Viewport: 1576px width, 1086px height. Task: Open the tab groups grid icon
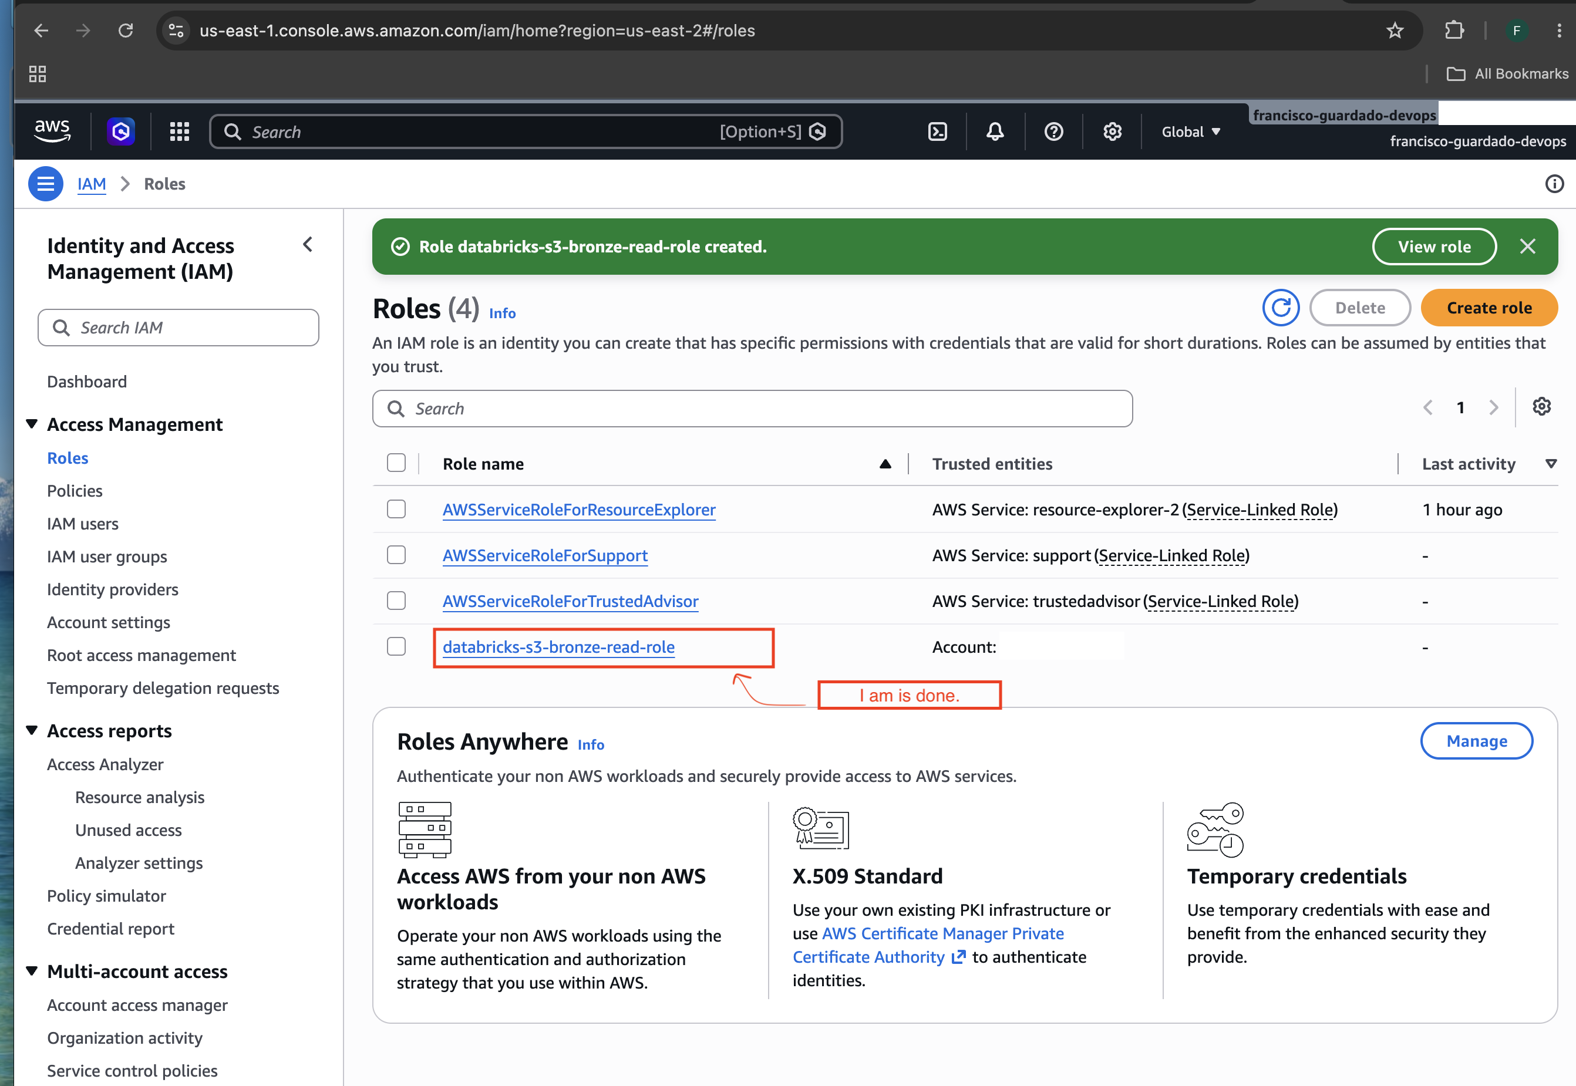coord(38,73)
